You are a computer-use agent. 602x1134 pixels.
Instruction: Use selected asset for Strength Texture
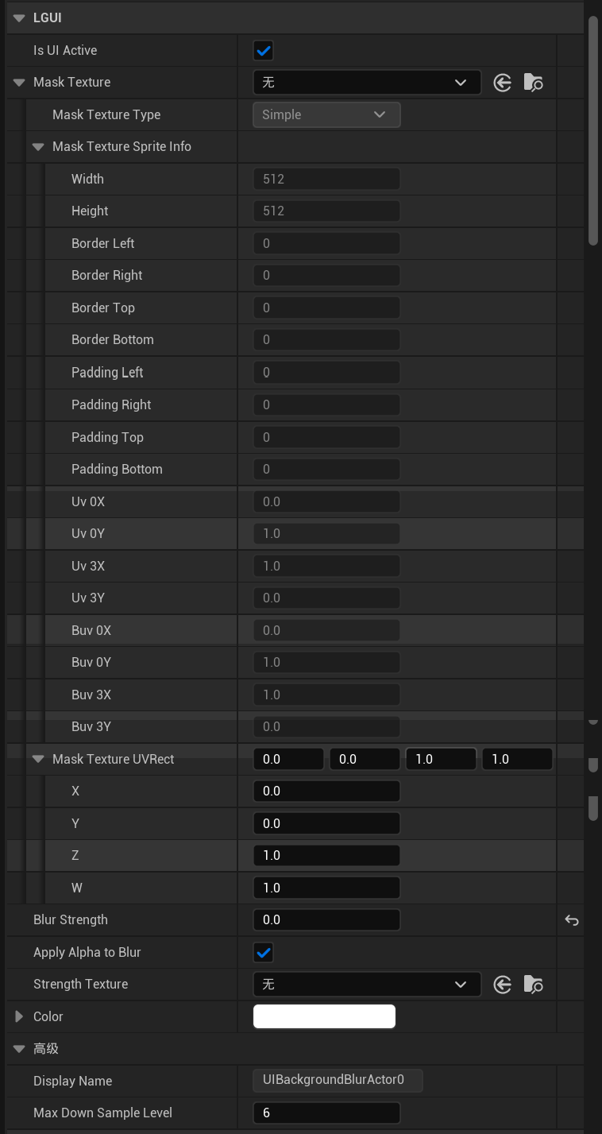(502, 985)
